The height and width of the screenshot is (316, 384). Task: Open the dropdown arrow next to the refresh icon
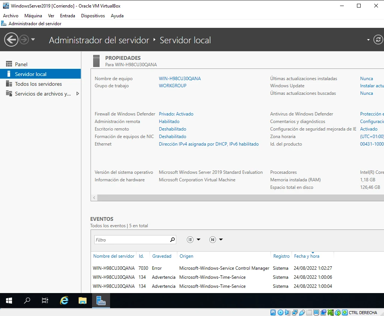[x=368, y=40]
